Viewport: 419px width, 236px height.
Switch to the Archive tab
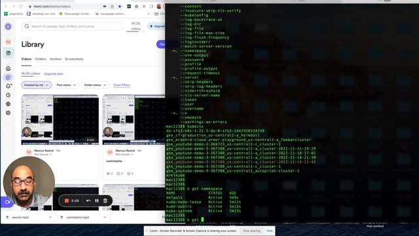[x=56, y=59]
